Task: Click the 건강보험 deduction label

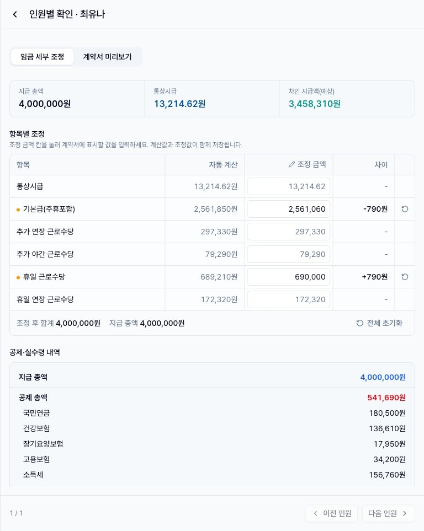Action: (36, 428)
